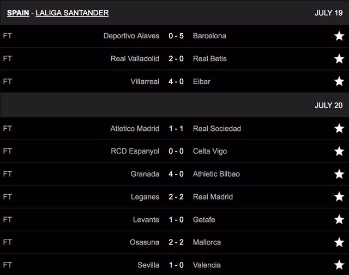Star the Villarreal vs Eibar match
Screen dimensions: 349x275
click(339, 82)
